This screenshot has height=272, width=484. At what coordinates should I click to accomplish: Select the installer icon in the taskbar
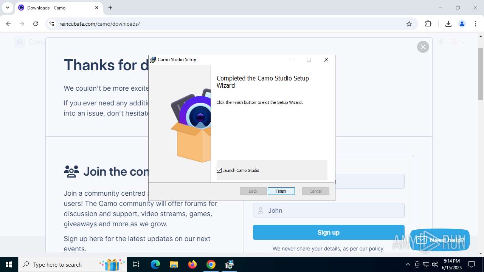click(230, 264)
